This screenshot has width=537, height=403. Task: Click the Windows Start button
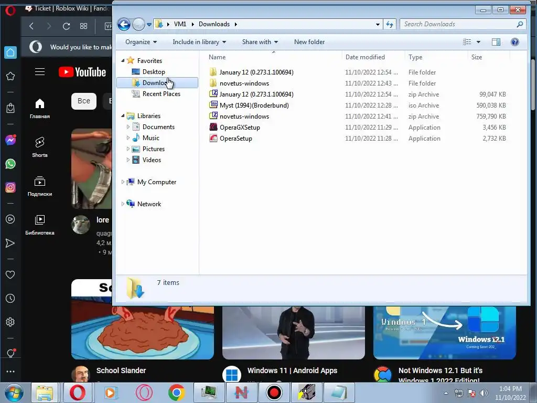[14, 393]
